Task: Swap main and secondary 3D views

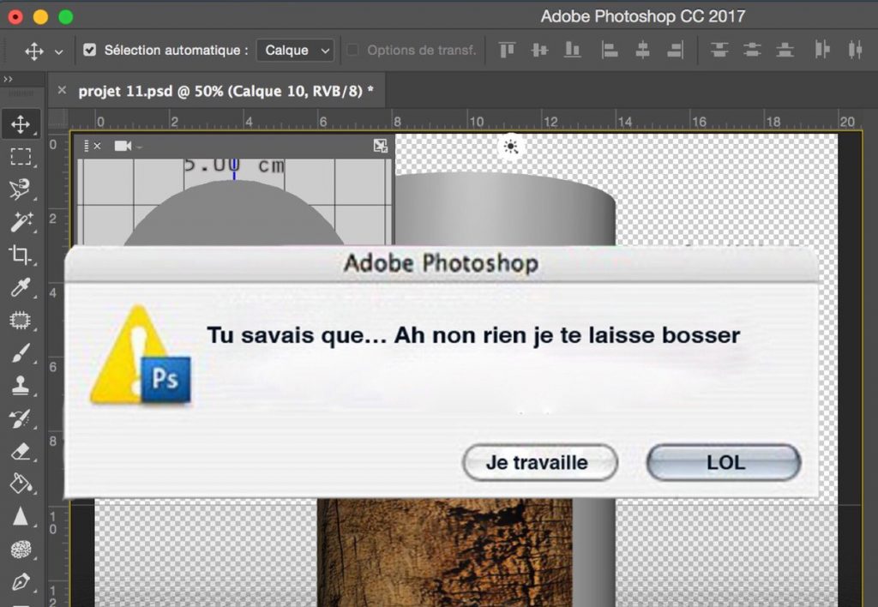Action: coord(380,146)
